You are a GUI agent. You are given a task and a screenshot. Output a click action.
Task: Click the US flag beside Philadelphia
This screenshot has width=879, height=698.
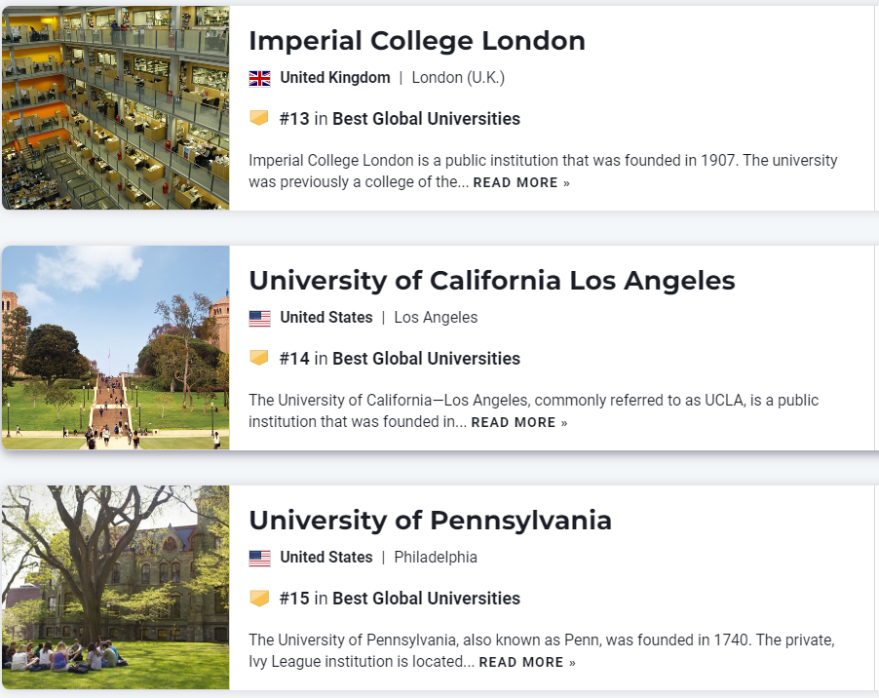tap(259, 558)
